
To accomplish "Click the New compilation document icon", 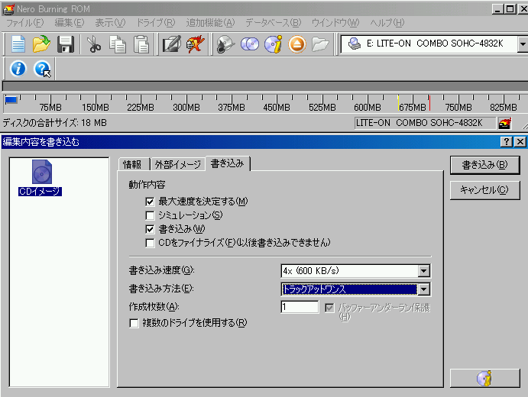I will coord(18,44).
